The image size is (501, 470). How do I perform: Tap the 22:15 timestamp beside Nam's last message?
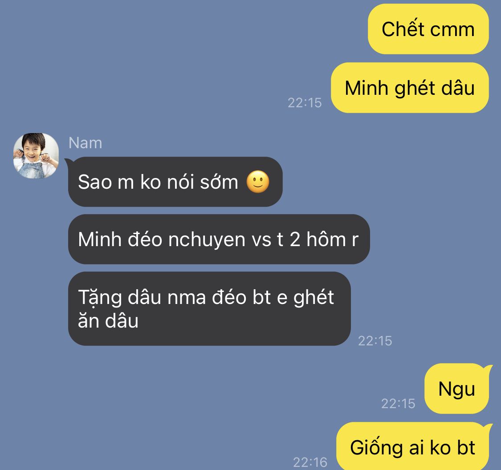pyautogui.click(x=375, y=341)
